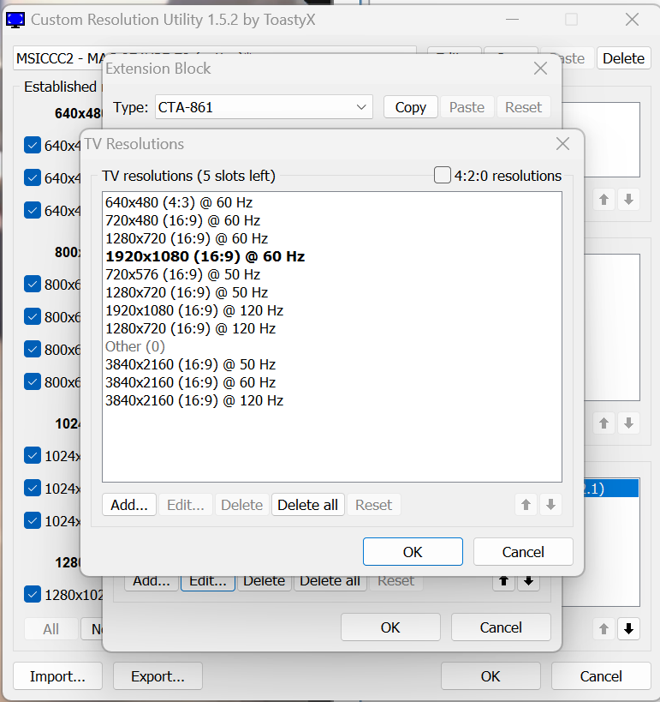
Task: Uncheck the 1280x1024 established resolution checkbox
Action: [33, 594]
